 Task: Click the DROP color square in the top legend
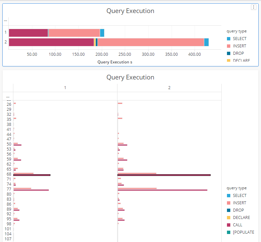229,53
